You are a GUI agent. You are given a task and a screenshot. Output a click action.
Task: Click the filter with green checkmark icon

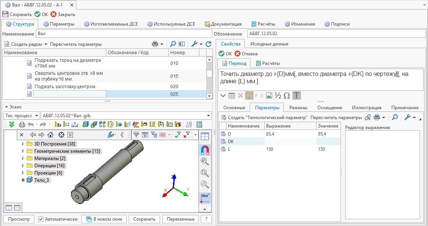coord(178,134)
